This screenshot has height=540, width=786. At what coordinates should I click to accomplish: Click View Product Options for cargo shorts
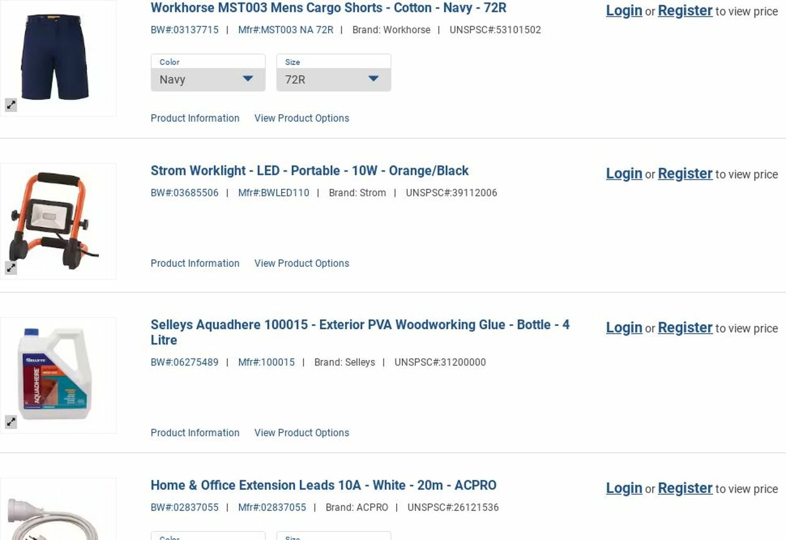(301, 118)
